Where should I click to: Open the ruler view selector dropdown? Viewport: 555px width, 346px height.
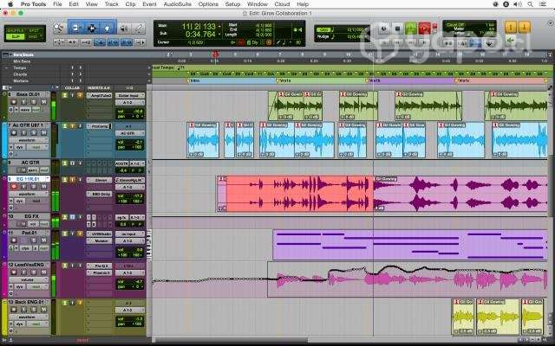[6, 54]
